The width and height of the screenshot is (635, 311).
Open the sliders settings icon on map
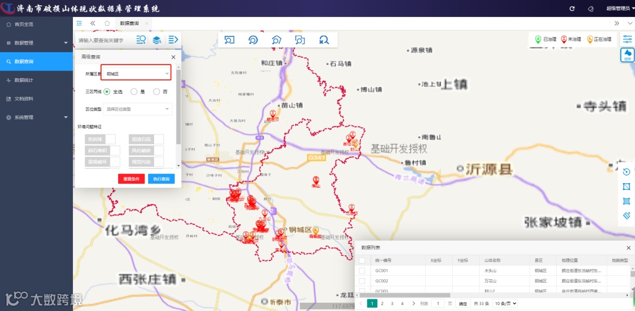(x=627, y=39)
